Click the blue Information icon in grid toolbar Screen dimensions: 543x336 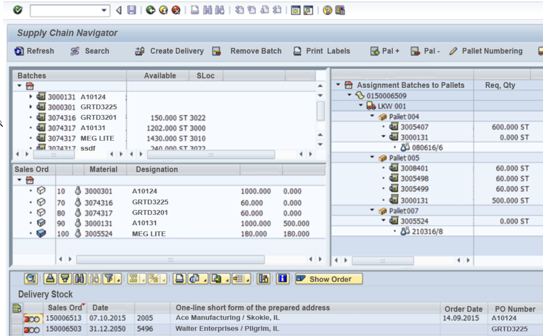(x=283, y=279)
